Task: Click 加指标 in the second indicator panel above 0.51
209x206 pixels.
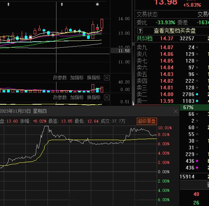Action: pyautogui.click(x=77, y=97)
